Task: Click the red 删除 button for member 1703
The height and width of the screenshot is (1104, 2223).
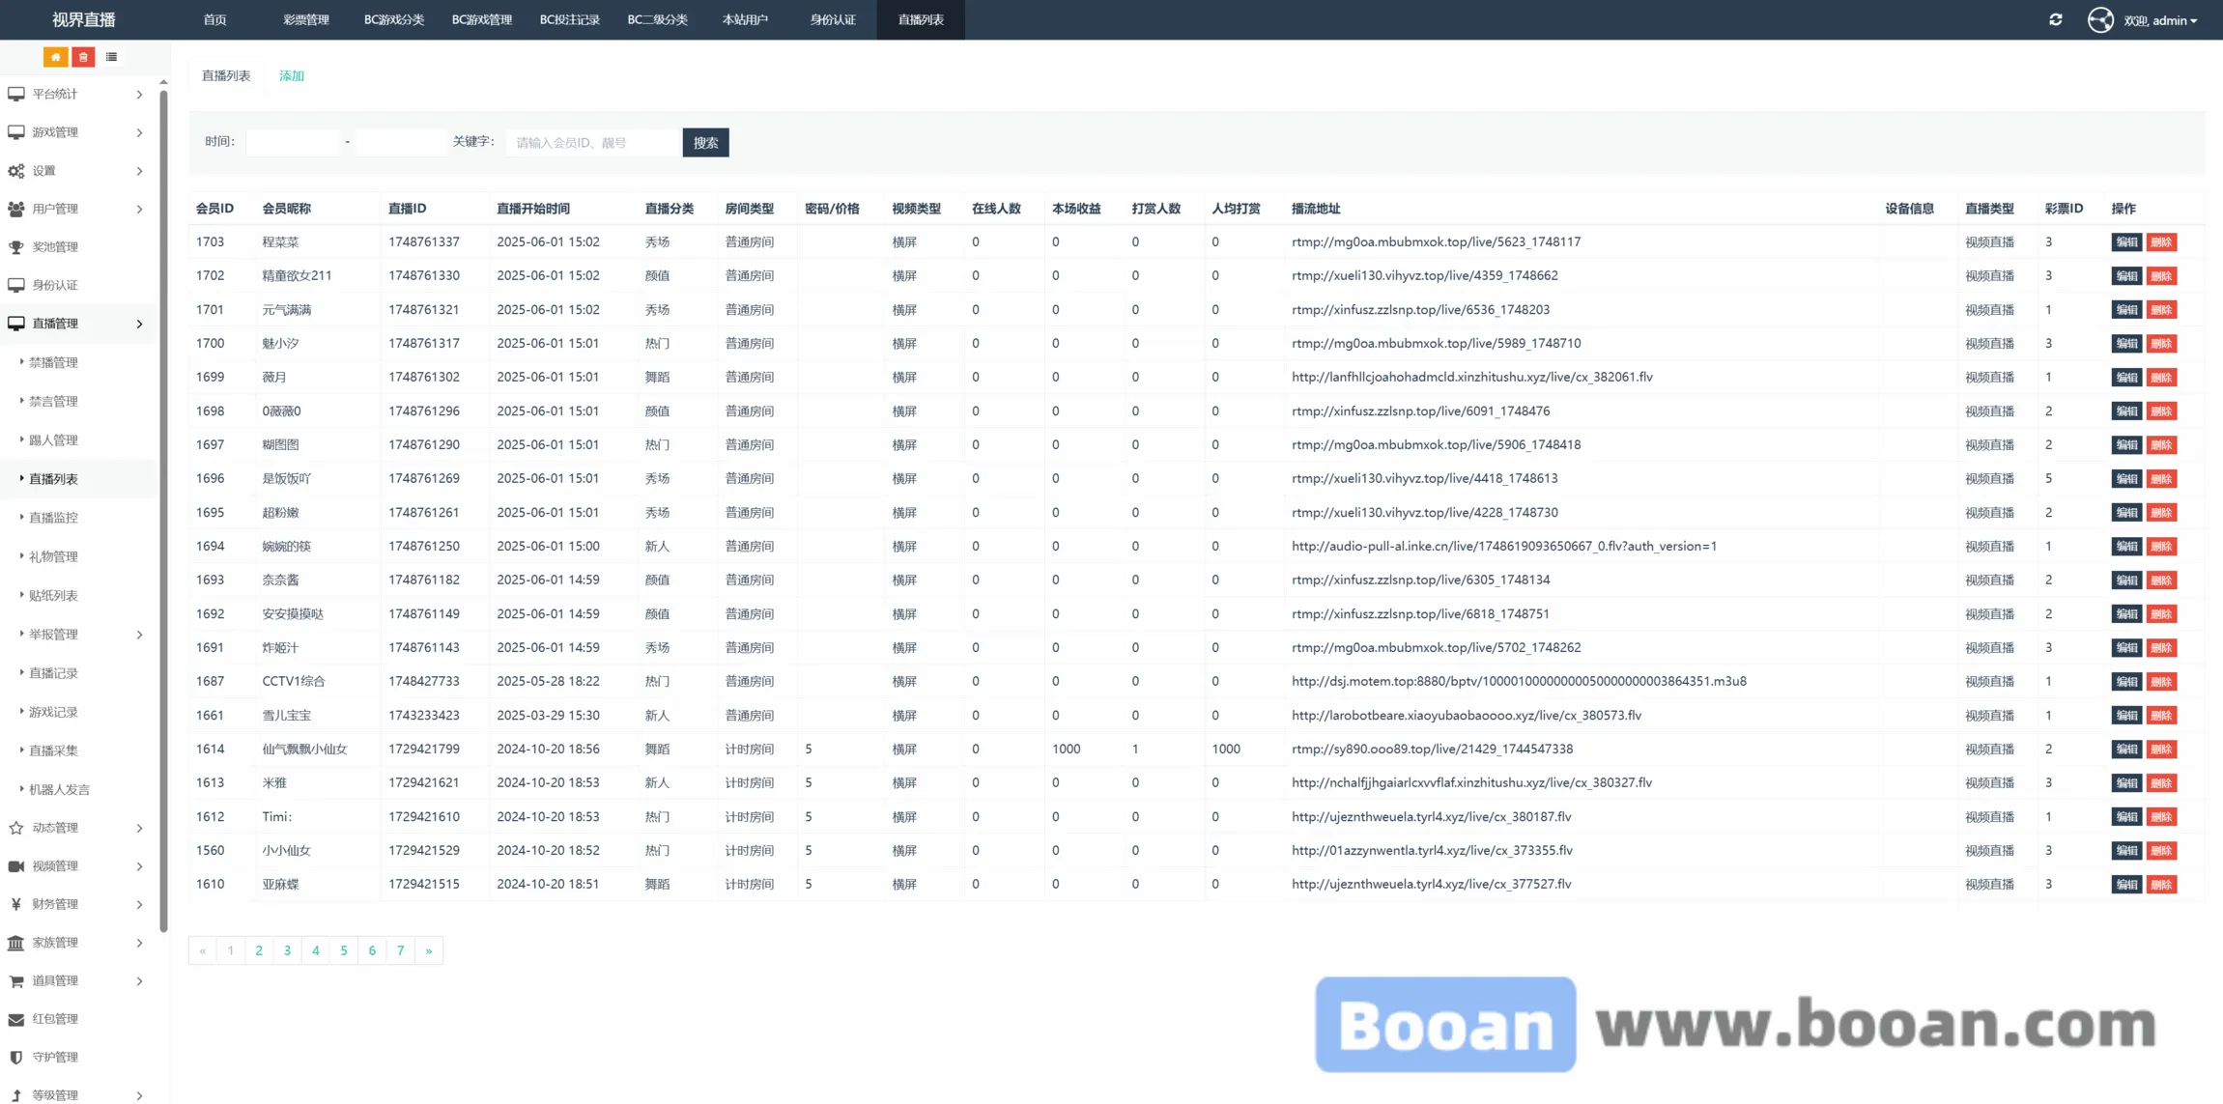Action: click(2161, 242)
